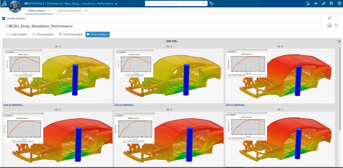Click the share arrow icon
This screenshot has width=343, height=168.
tap(323, 3)
